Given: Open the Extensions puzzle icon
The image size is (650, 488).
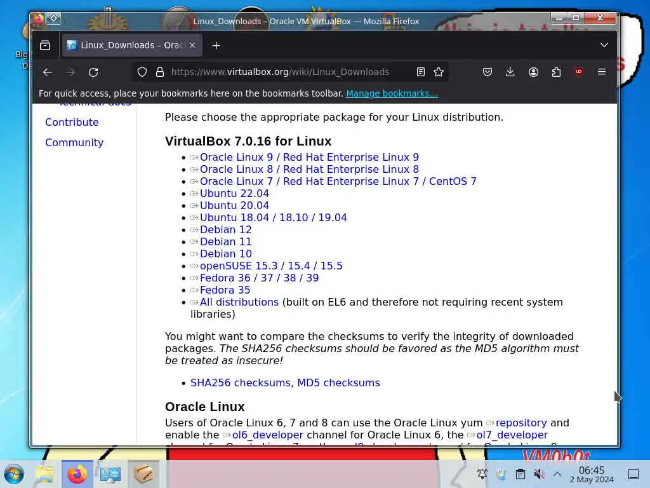Looking at the screenshot, I should click(556, 72).
